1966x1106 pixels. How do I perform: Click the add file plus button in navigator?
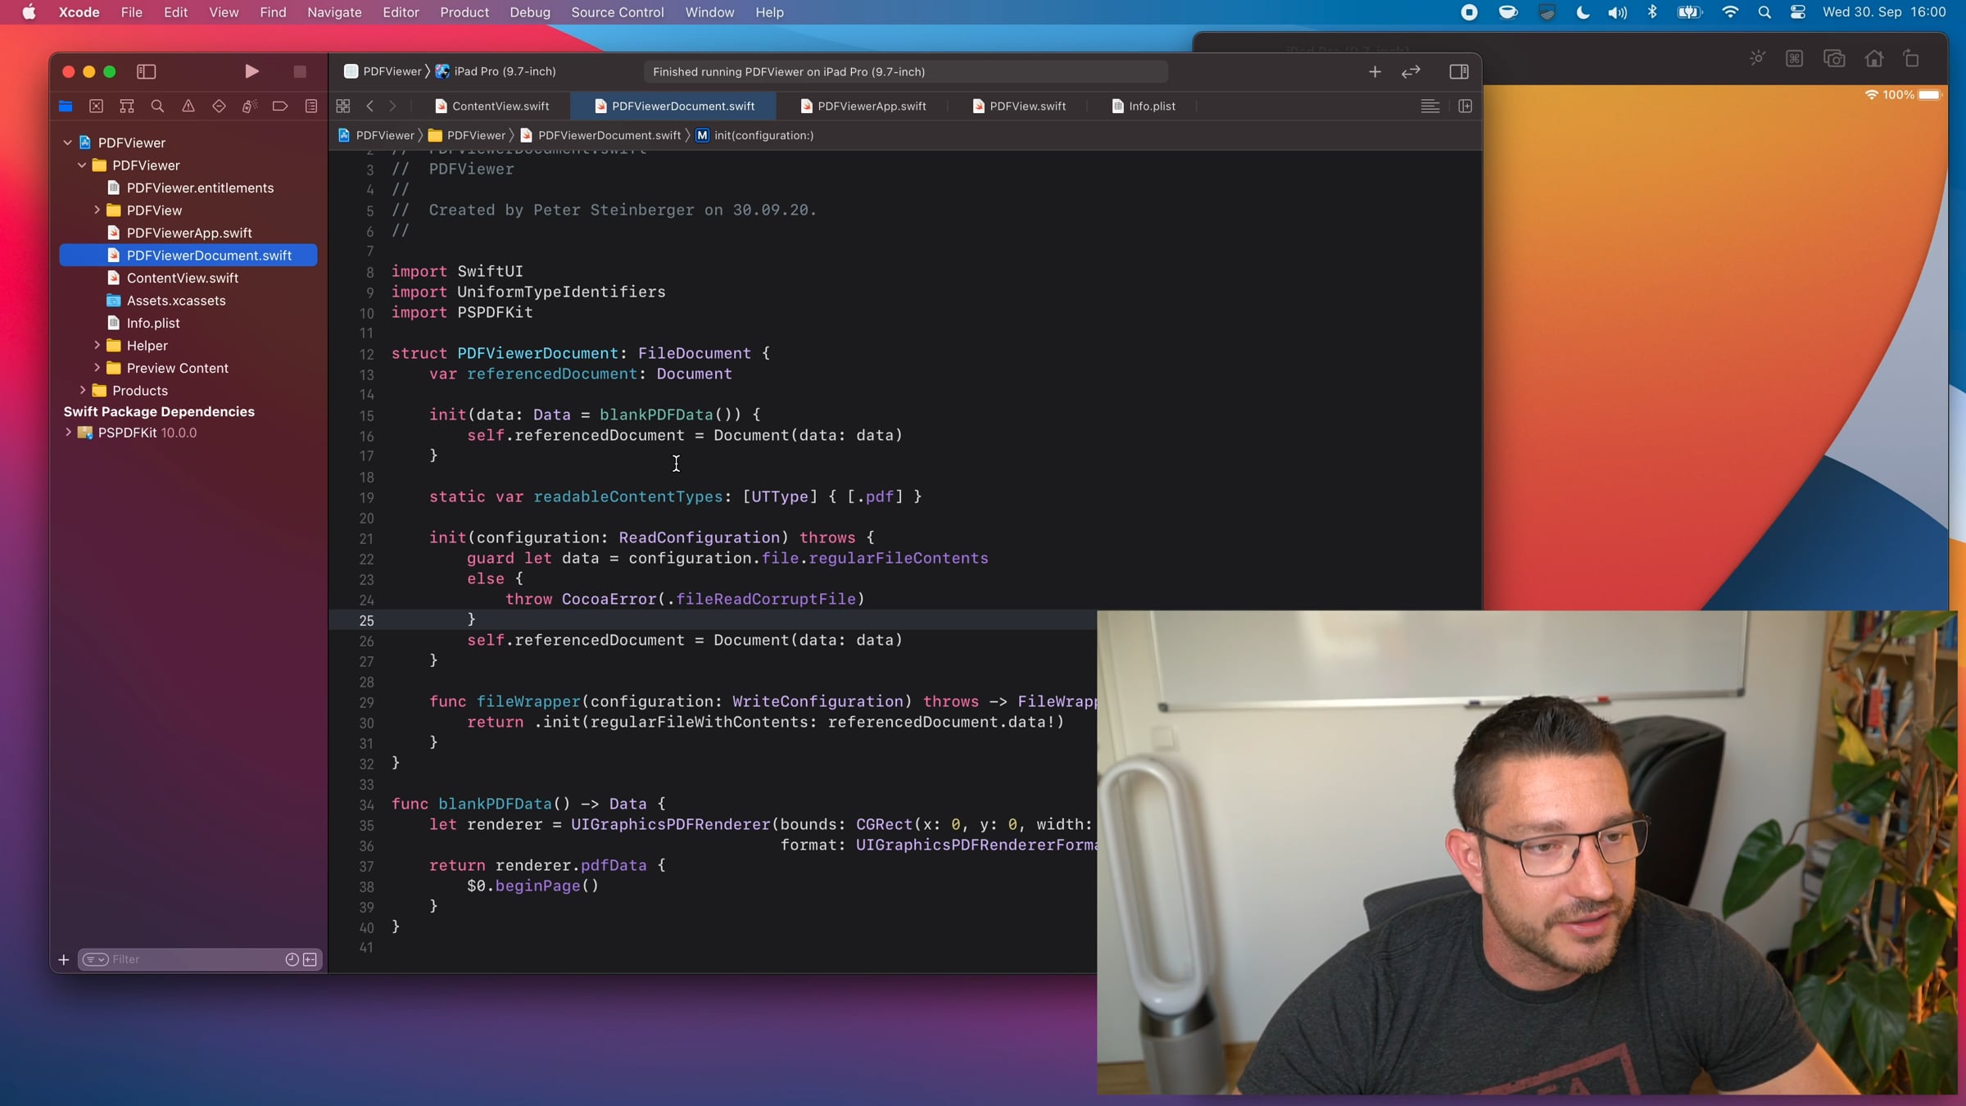coord(63,959)
